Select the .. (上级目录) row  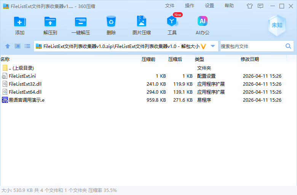coord(148,68)
